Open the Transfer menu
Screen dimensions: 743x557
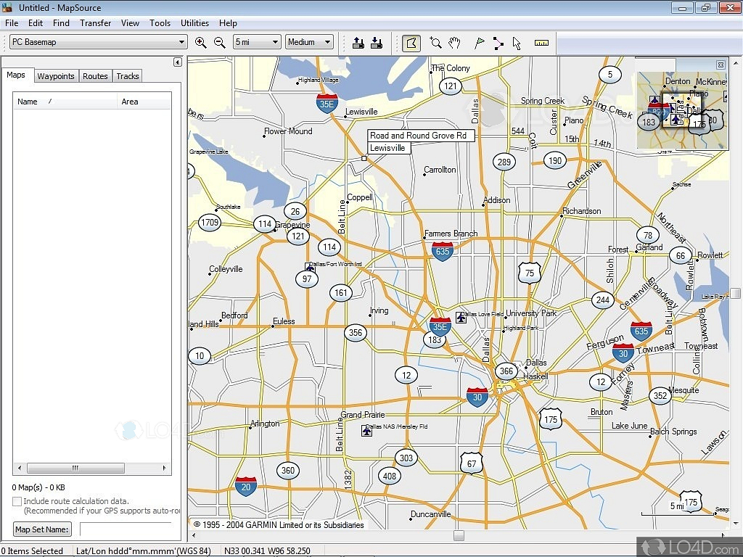(x=95, y=23)
